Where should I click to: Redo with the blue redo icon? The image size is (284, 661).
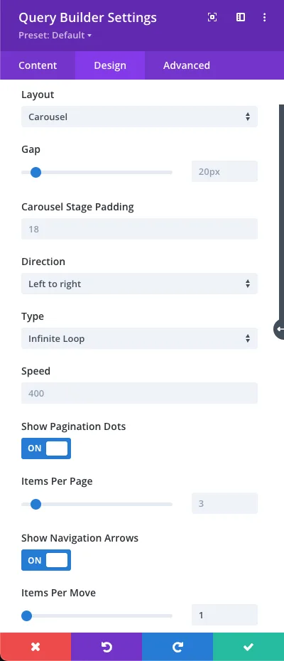[177, 647]
